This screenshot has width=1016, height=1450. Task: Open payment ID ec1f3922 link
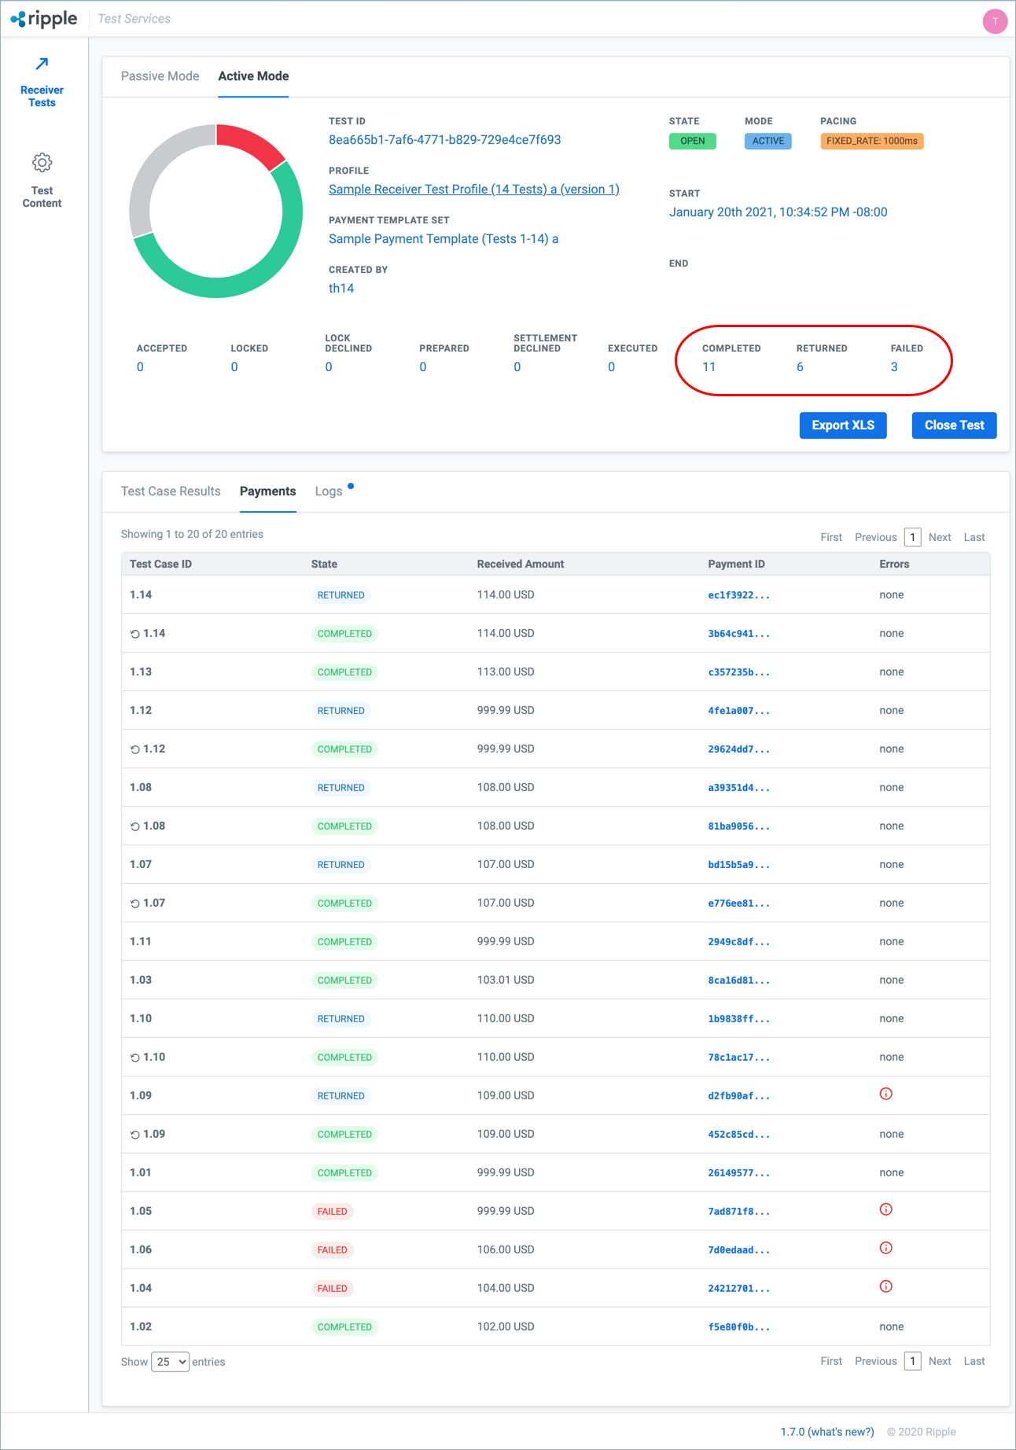tap(738, 595)
